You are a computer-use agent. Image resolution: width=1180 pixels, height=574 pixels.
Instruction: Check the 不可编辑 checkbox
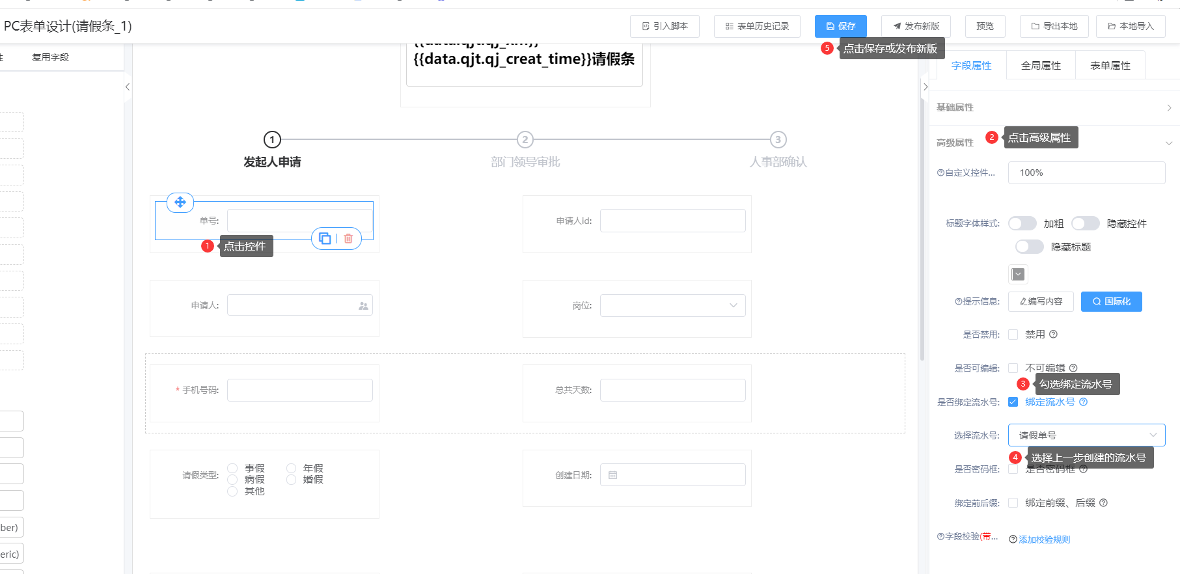click(x=1013, y=368)
